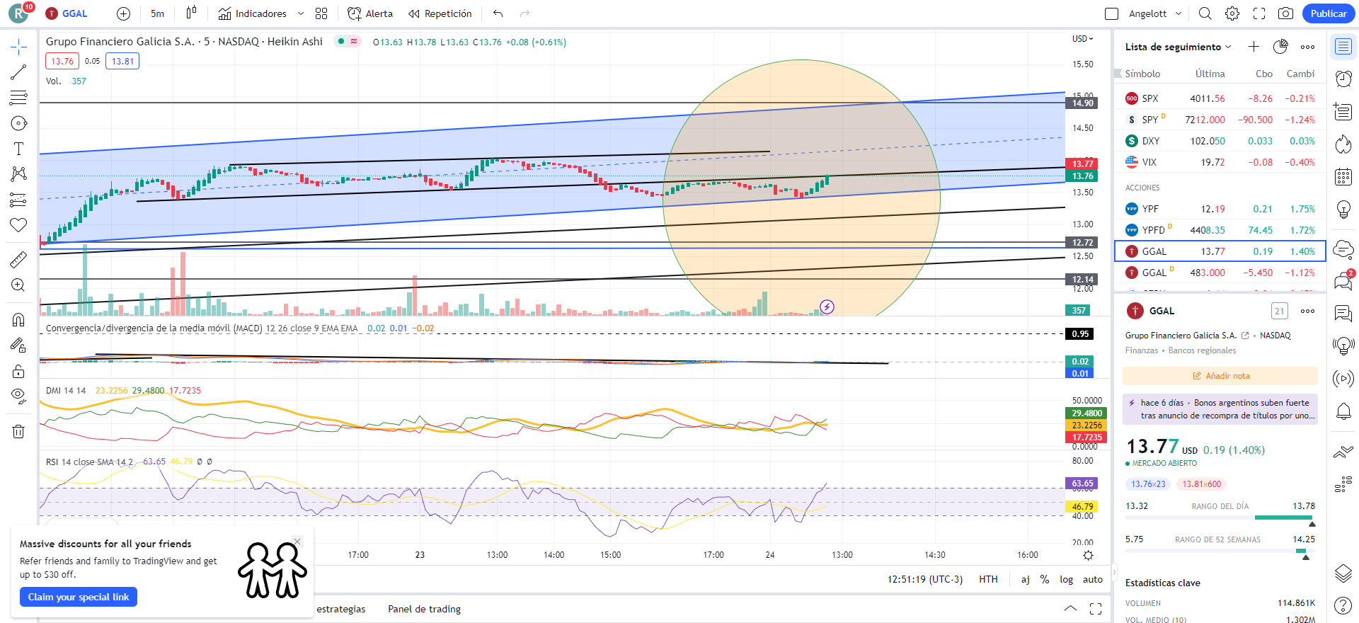Open help question mark icon

1343,605
